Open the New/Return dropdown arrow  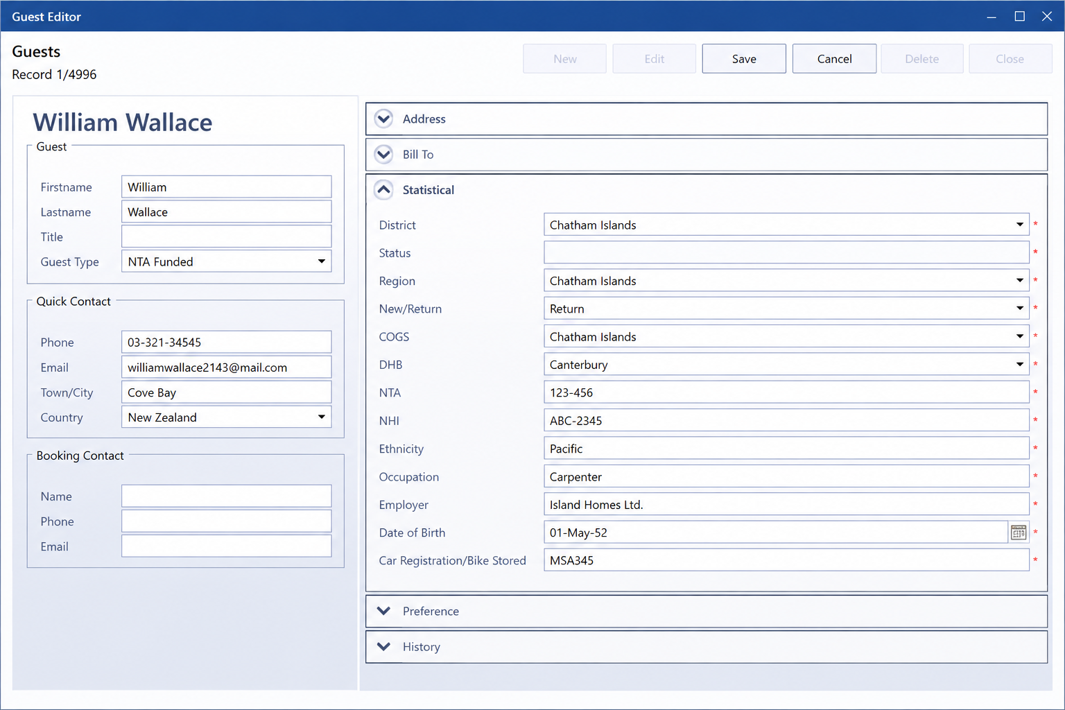1019,309
